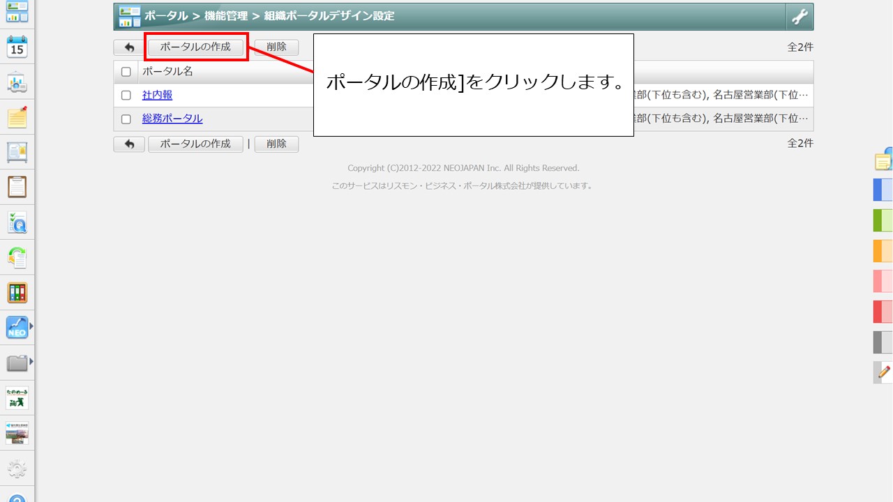Open the gray gear settings sidebar icon
893x502 pixels.
point(17,468)
